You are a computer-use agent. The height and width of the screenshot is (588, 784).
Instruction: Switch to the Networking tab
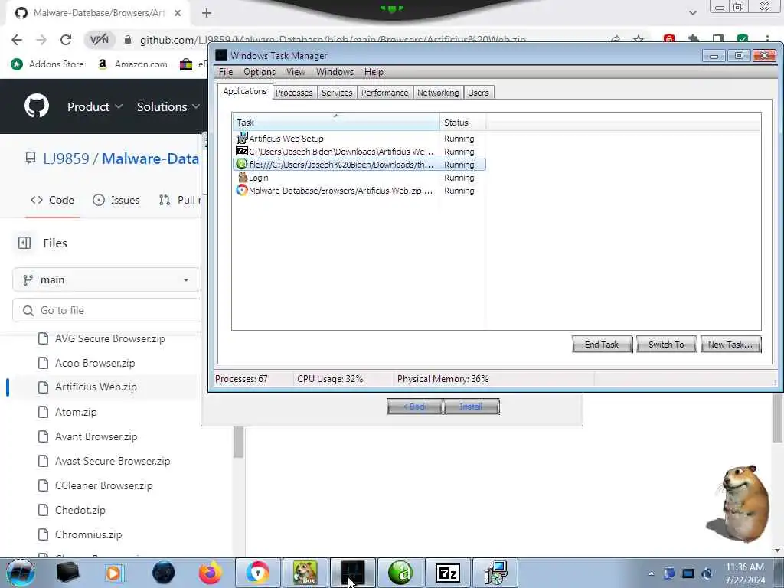[438, 93]
